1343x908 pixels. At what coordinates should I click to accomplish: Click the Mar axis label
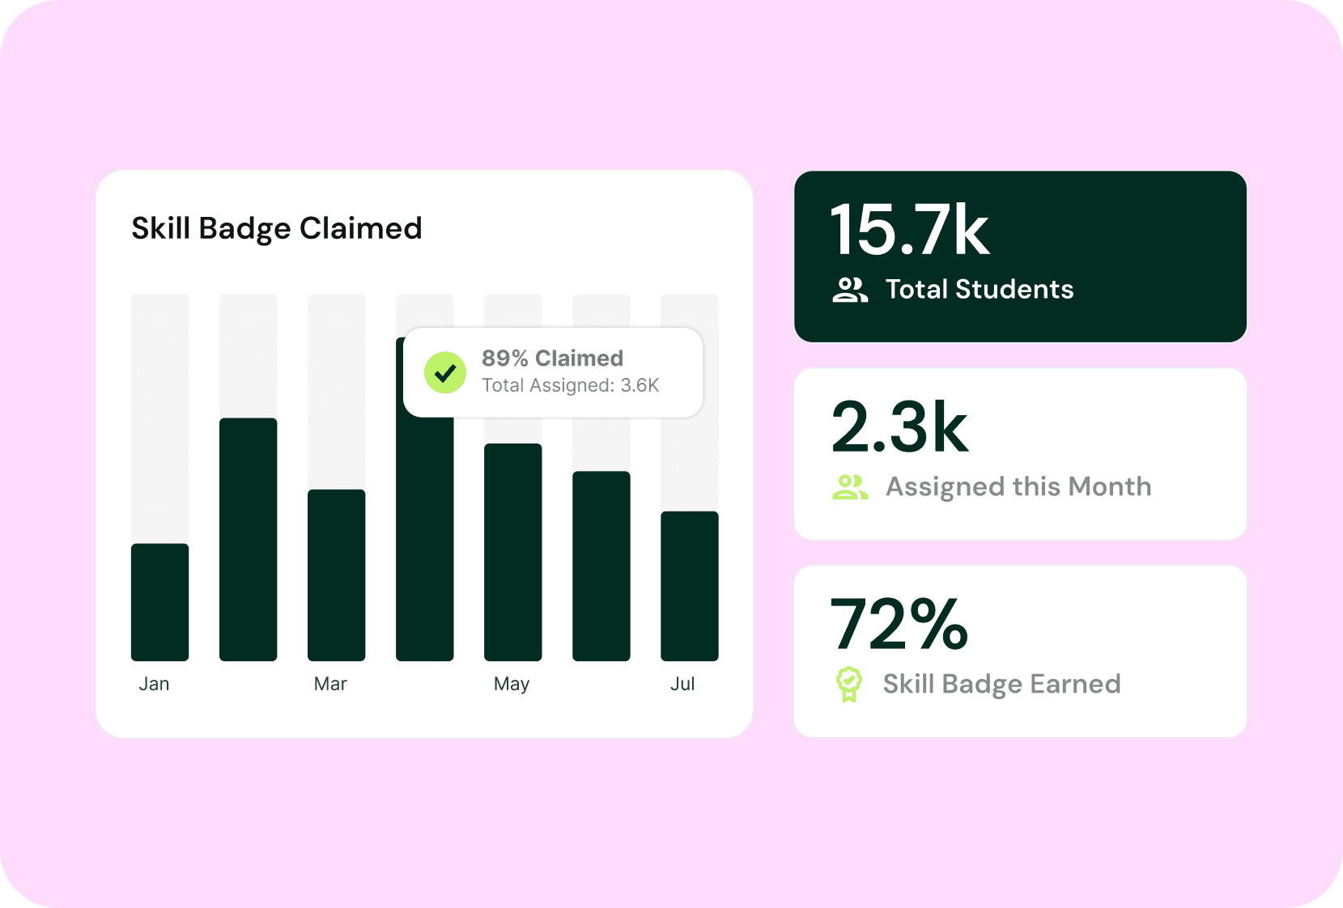[330, 684]
